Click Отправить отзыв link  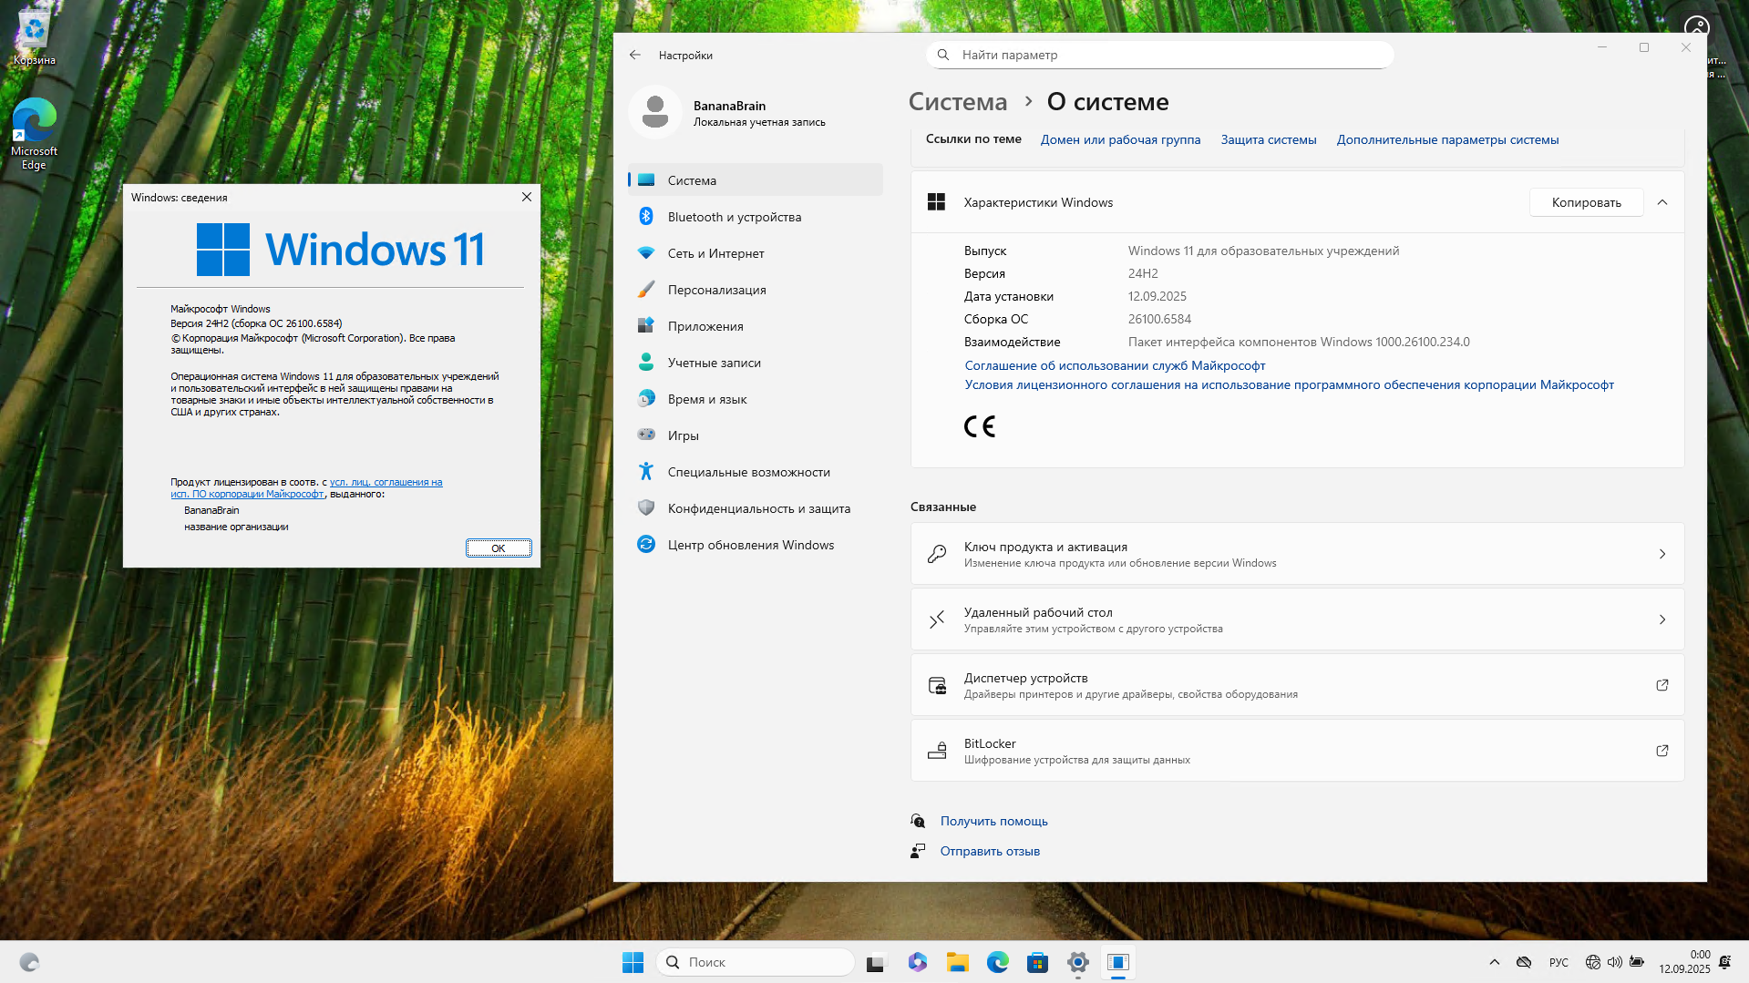click(x=990, y=851)
